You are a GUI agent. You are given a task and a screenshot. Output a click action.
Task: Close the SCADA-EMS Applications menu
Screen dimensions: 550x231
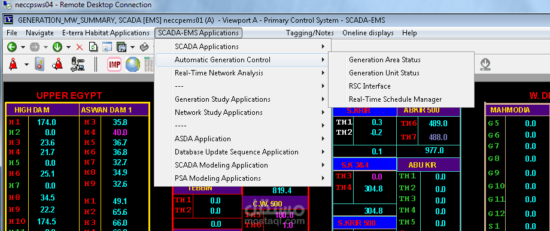click(198, 33)
